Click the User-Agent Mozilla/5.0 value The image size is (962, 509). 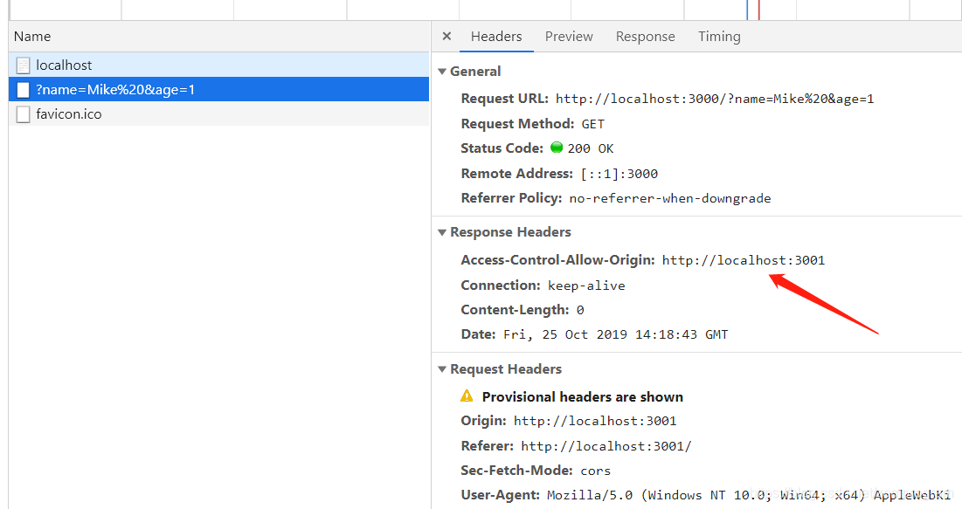[749, 495]
